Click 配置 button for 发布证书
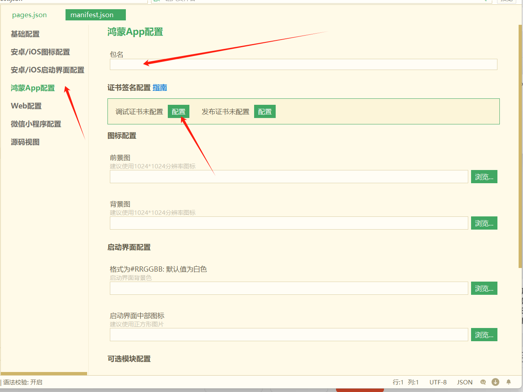The width and height of the screenshot is (523, 392). (264, 111)
